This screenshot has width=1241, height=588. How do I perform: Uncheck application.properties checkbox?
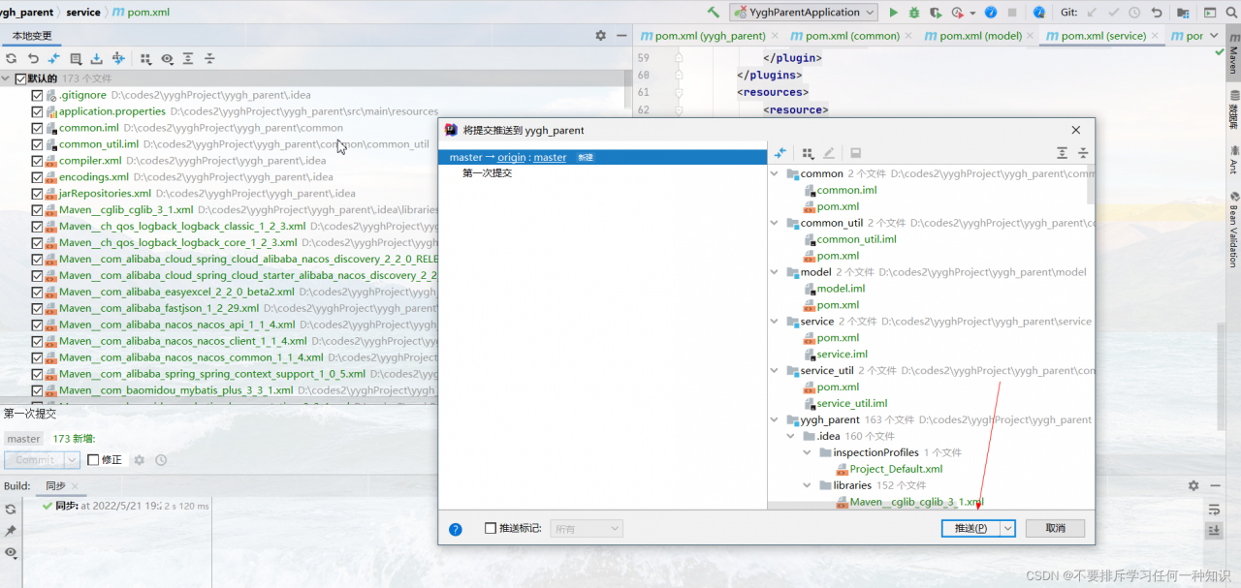pos(37,111)
